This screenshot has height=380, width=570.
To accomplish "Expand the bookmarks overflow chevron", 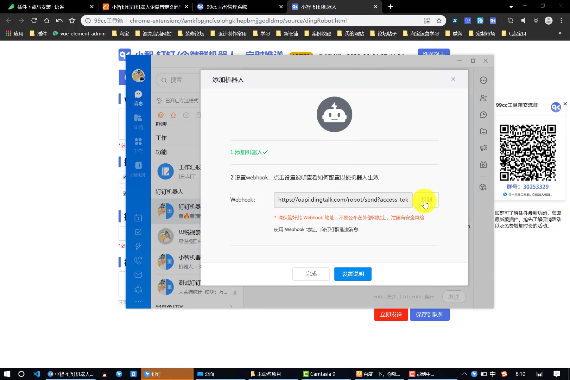I will tap(560, 33).
